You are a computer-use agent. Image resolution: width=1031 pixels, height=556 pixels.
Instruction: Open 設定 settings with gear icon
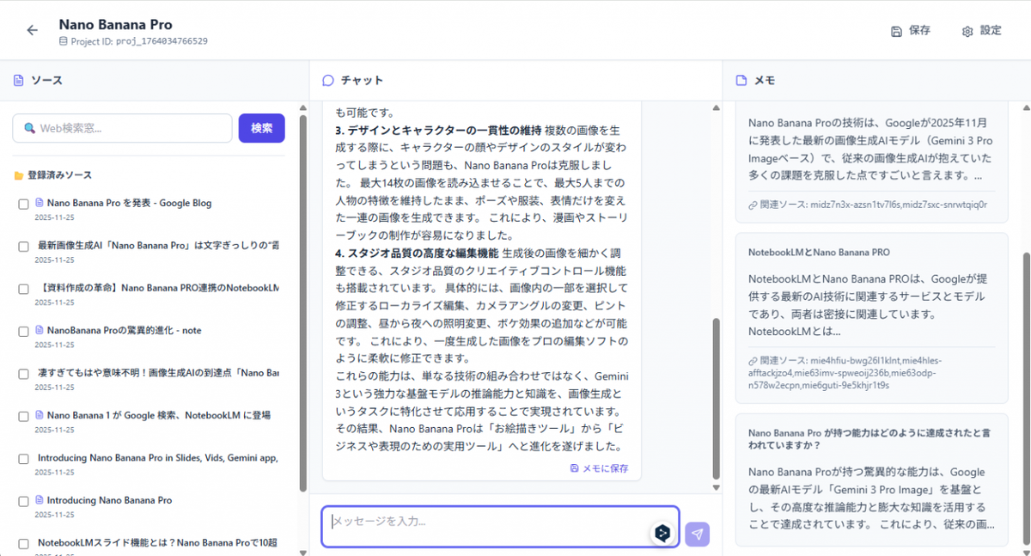pyautogui.click(x=981, y=31)
